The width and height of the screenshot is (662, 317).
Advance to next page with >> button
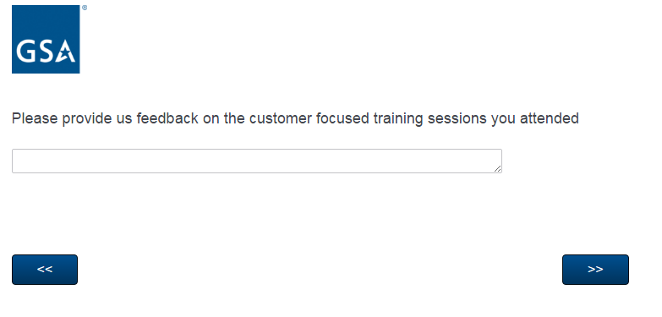coord(595,270)
